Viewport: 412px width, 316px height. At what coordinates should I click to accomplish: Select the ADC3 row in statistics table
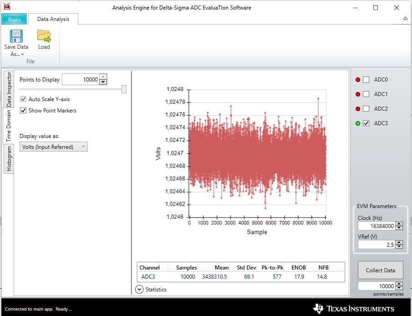click(x=241, y=277)
